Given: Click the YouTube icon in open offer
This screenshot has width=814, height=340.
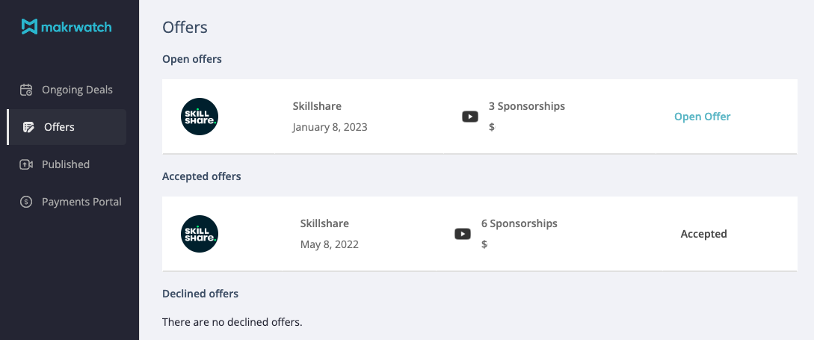Looking at the screenshot, I should [470, 117].
